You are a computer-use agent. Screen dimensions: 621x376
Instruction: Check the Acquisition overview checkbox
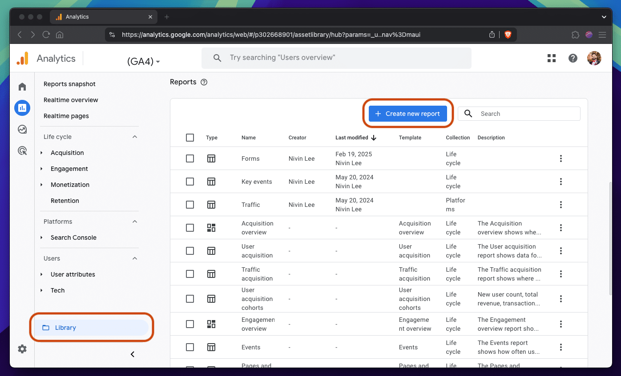click(190, 228)
